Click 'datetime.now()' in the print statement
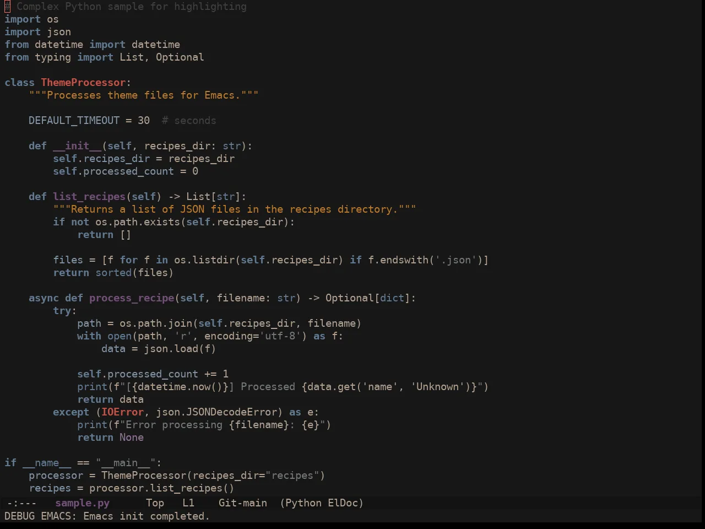705x529 pixels. tap(180, 387)
